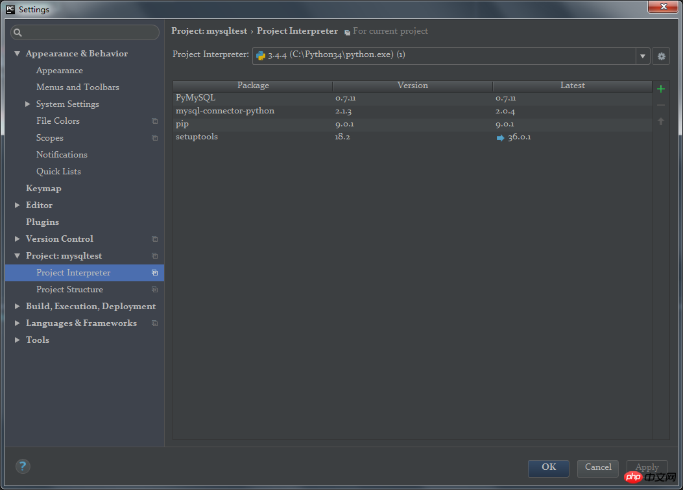
Task: Click the PyCharm icon in title bar
Action: (10, 9)
